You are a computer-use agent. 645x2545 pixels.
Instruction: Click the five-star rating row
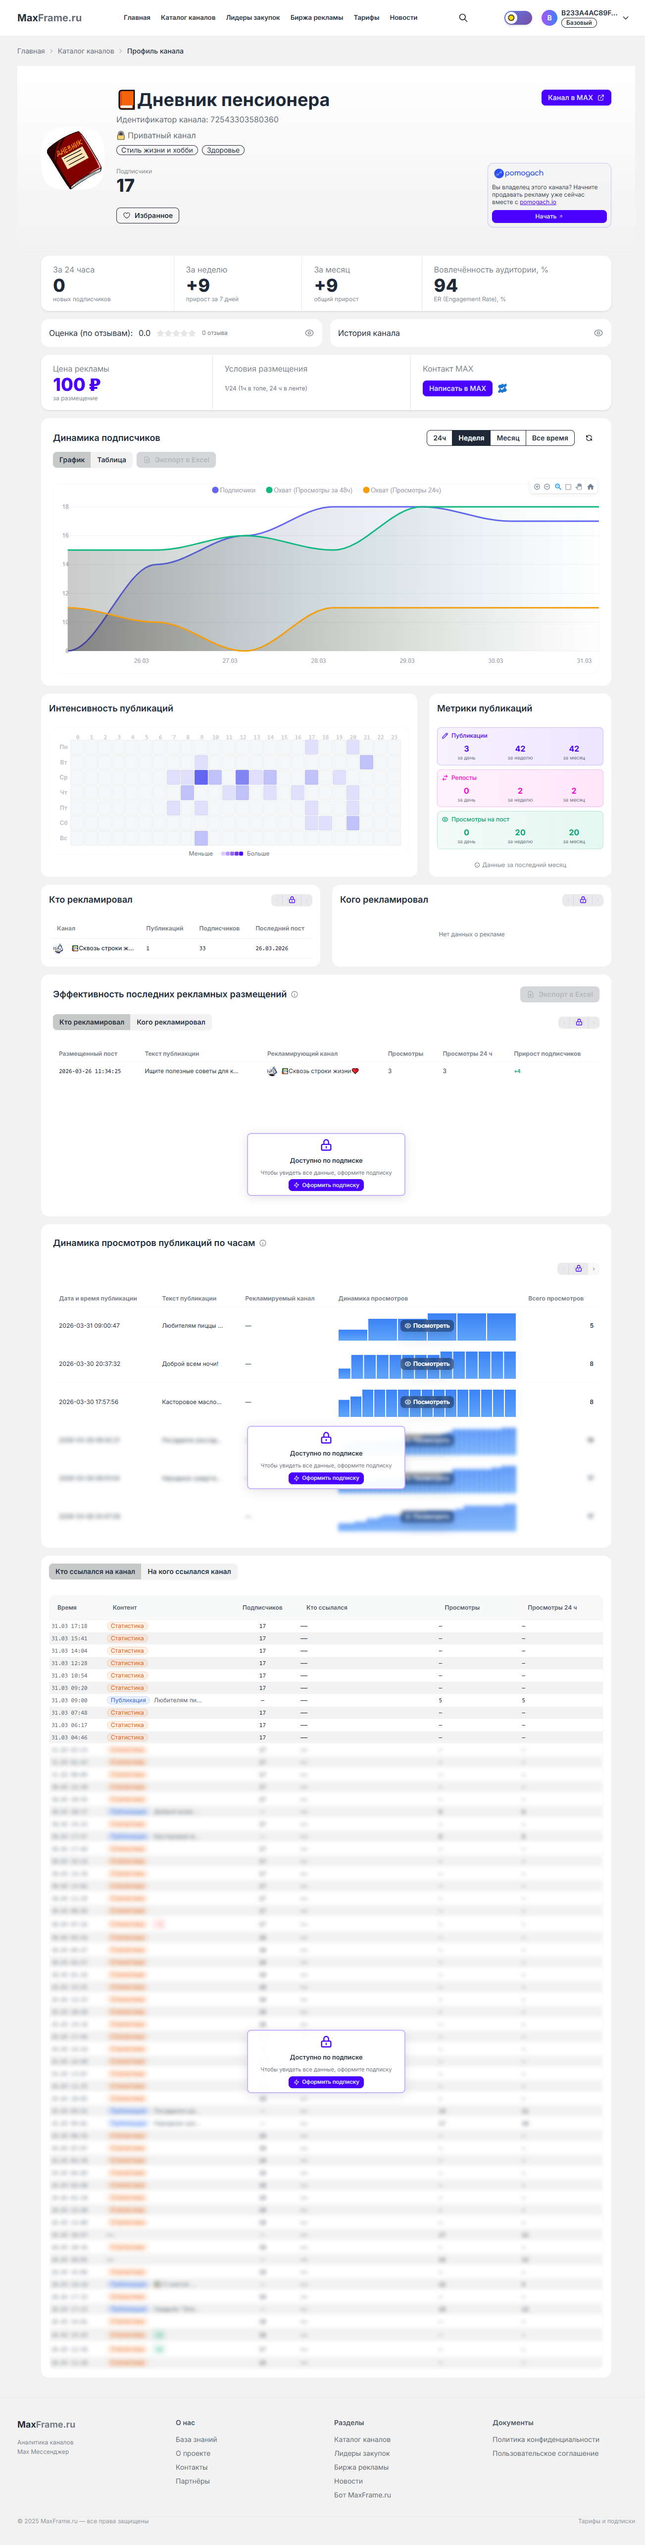coord(176,333)
